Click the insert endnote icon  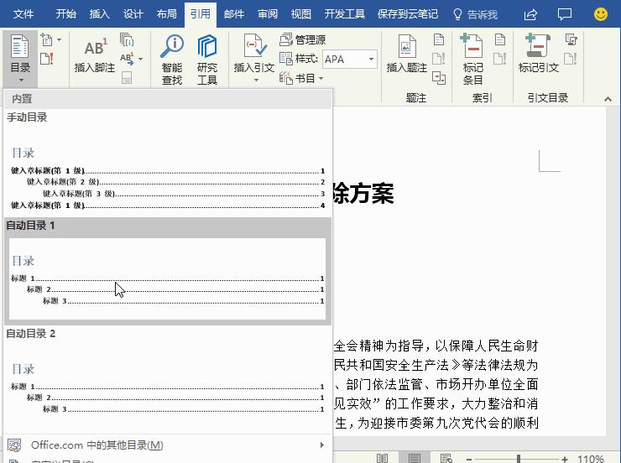tap(127, 39)
